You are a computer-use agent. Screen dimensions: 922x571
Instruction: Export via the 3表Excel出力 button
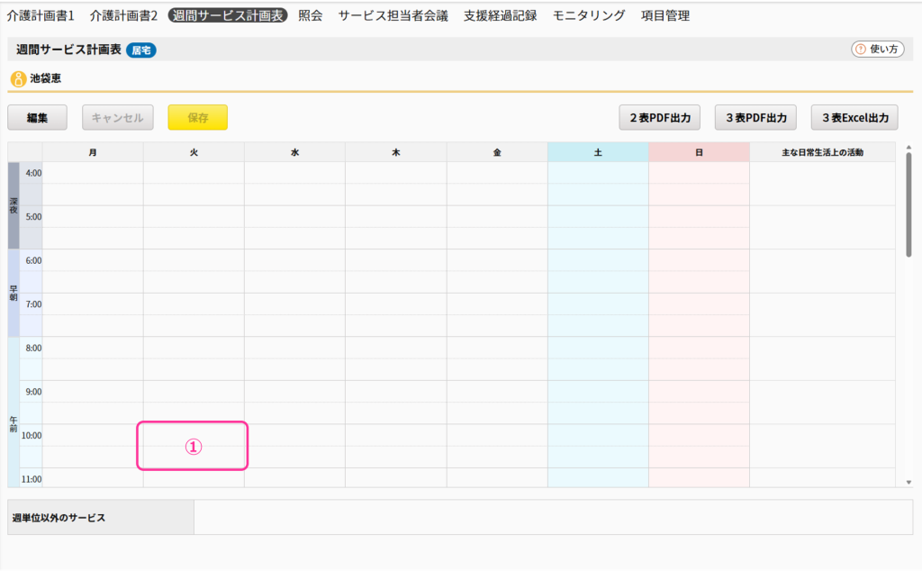[854, 117]
